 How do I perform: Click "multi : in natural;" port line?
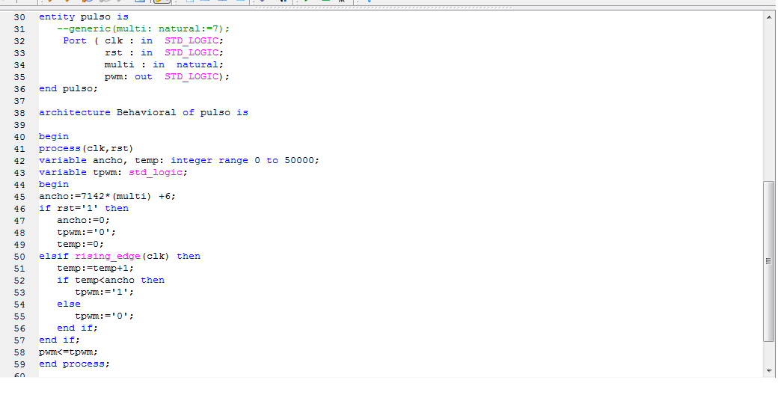[165, 64]
